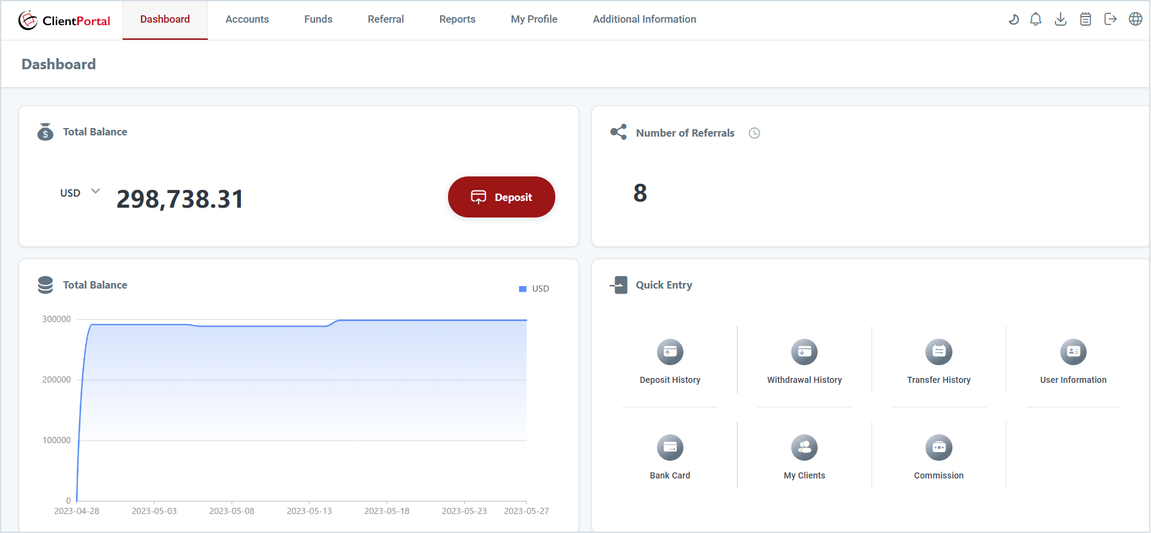Viewport: 1151px width, 533px height.
Task: Click the balance value 298,738.31
Action: coord(180,199)
